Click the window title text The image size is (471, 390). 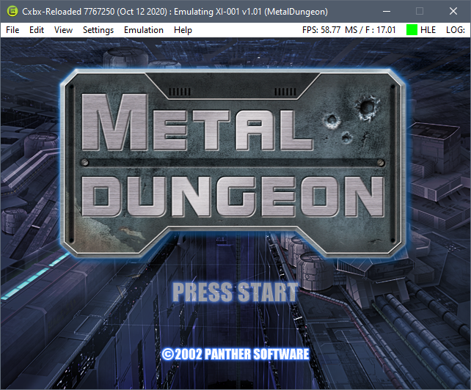175,12
